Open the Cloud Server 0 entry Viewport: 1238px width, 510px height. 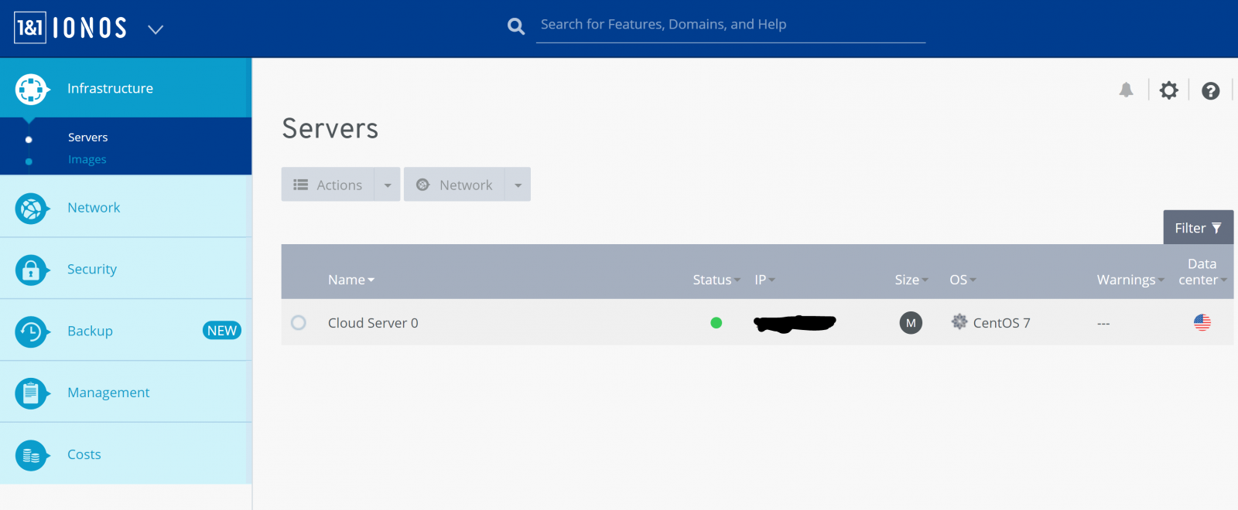pyautogui.click(x=373, y=323)
